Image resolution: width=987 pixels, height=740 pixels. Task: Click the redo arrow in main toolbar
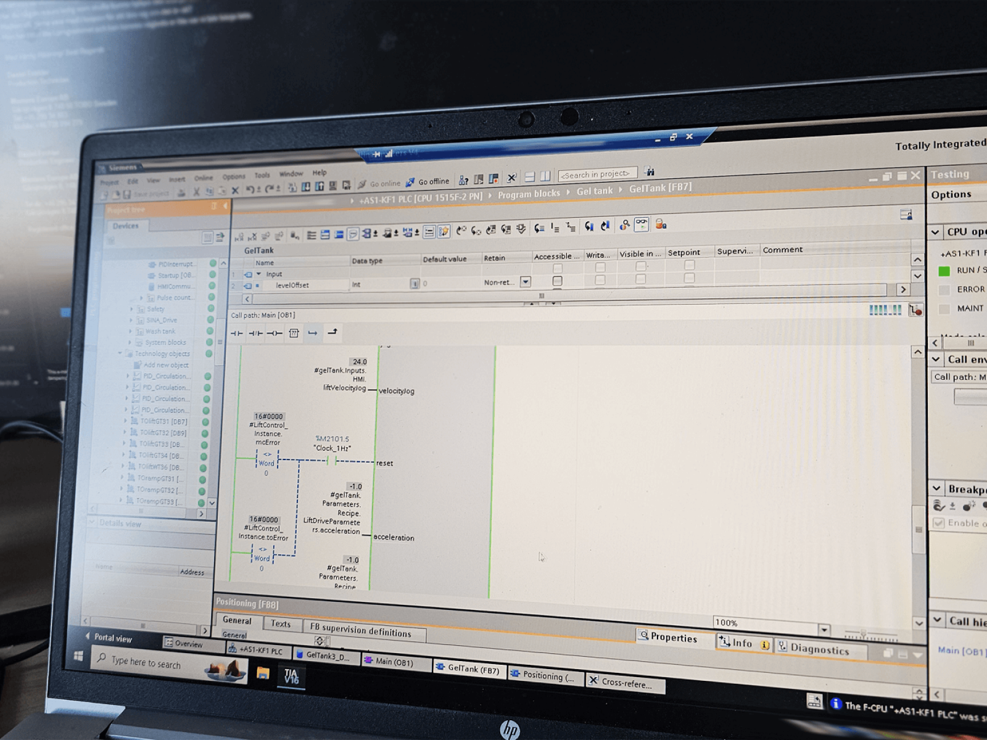pos(270,189)
